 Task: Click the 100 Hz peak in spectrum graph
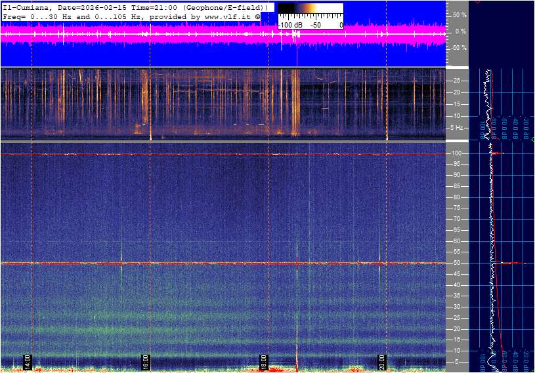coord(499,153)
